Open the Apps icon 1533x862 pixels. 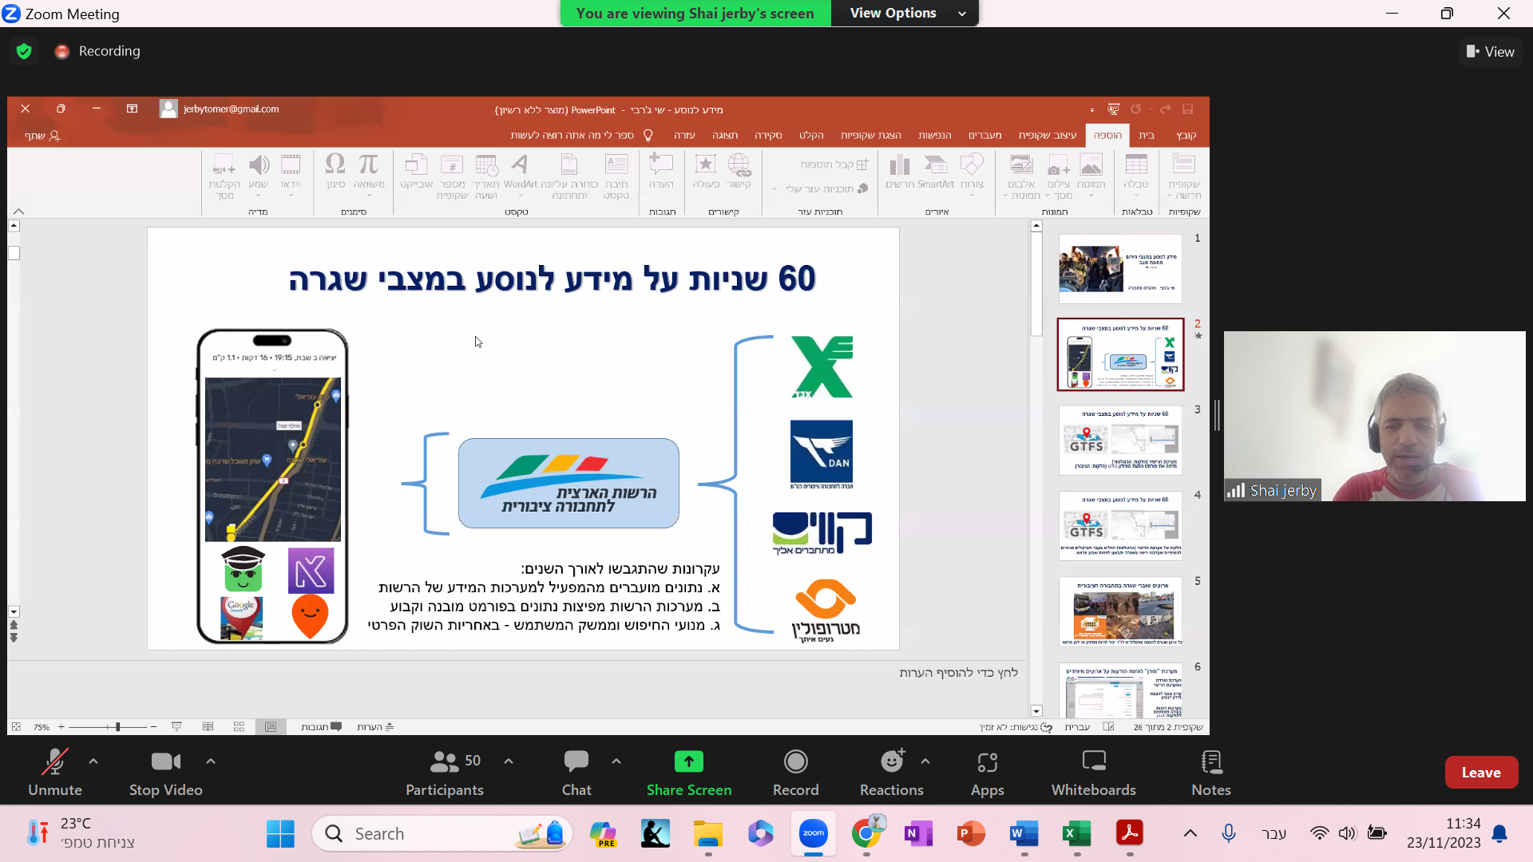(987, 762)
